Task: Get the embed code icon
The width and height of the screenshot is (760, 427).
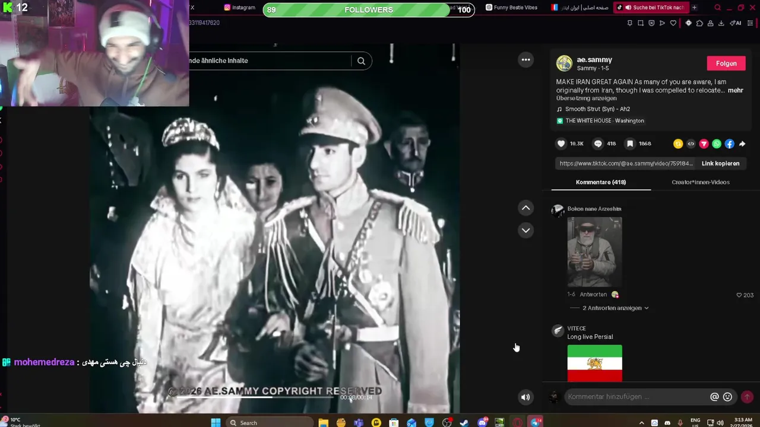Action: 691,144
